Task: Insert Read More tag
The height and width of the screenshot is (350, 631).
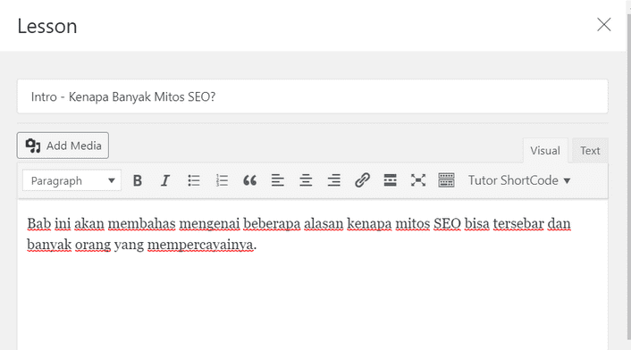Action: click(x=390, y=180)
